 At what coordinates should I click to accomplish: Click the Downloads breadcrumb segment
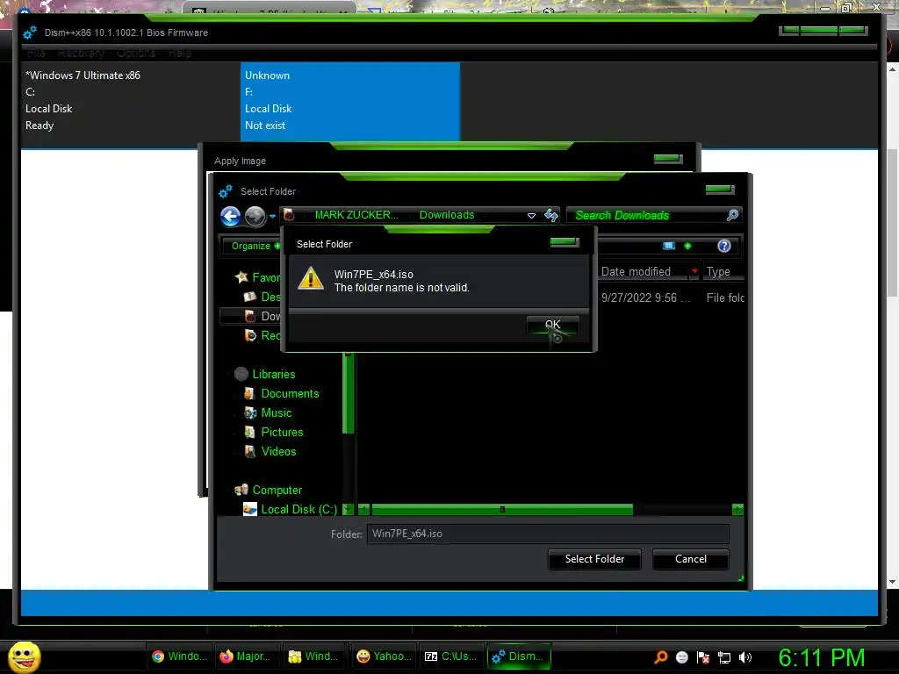[x=447, y=215]
